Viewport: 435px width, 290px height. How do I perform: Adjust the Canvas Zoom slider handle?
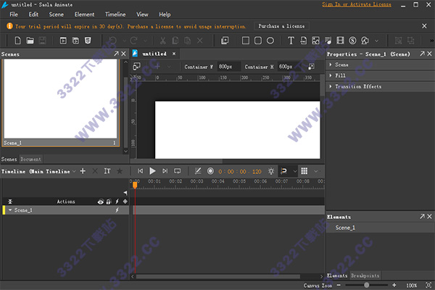366,285
